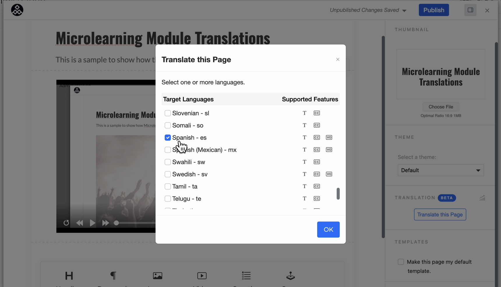
Task: Click the voiceover icon for Spanish - es
Action: 329,138
